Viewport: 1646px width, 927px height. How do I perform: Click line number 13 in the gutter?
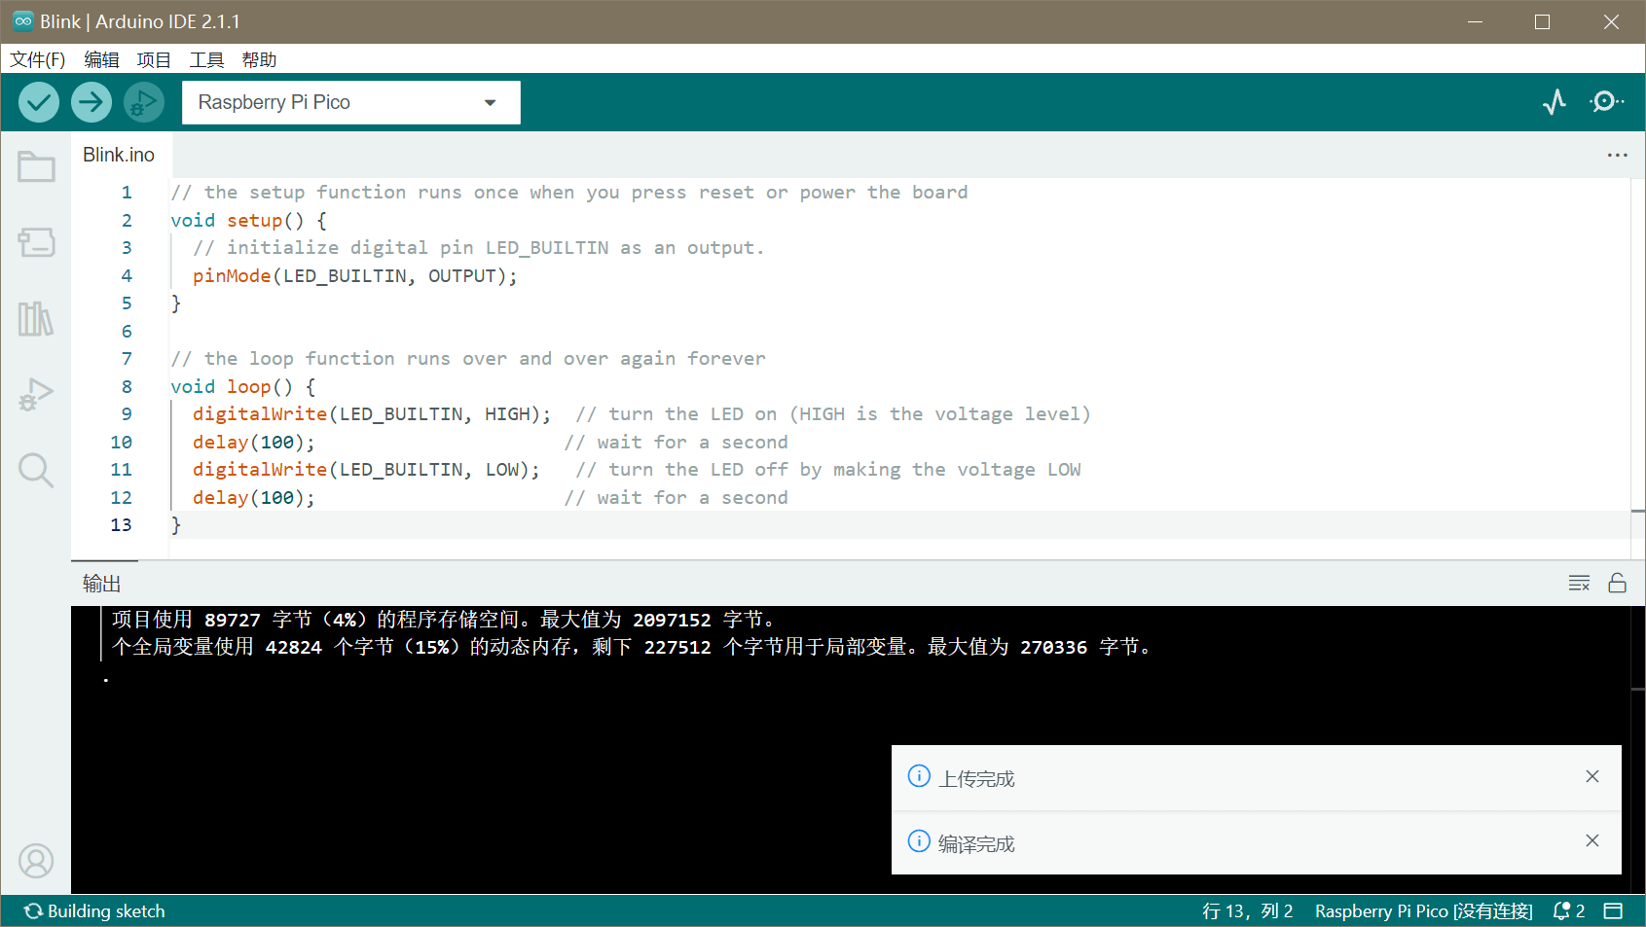(x=121, y=525)
